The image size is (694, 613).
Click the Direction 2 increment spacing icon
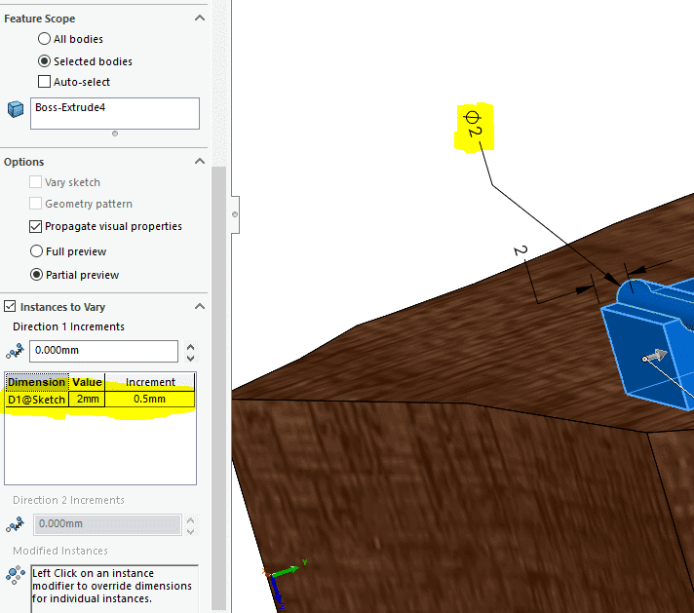15,524
